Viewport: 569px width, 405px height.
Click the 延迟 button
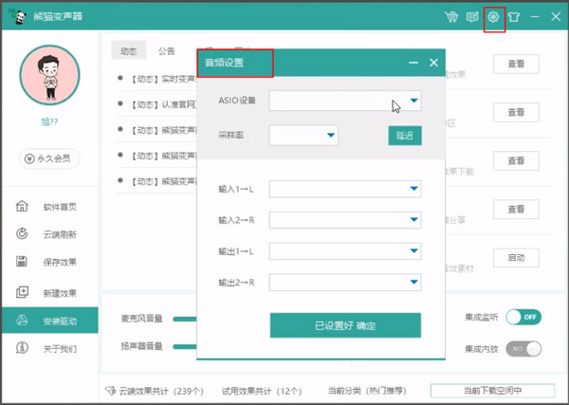click(x=404, y=136)
